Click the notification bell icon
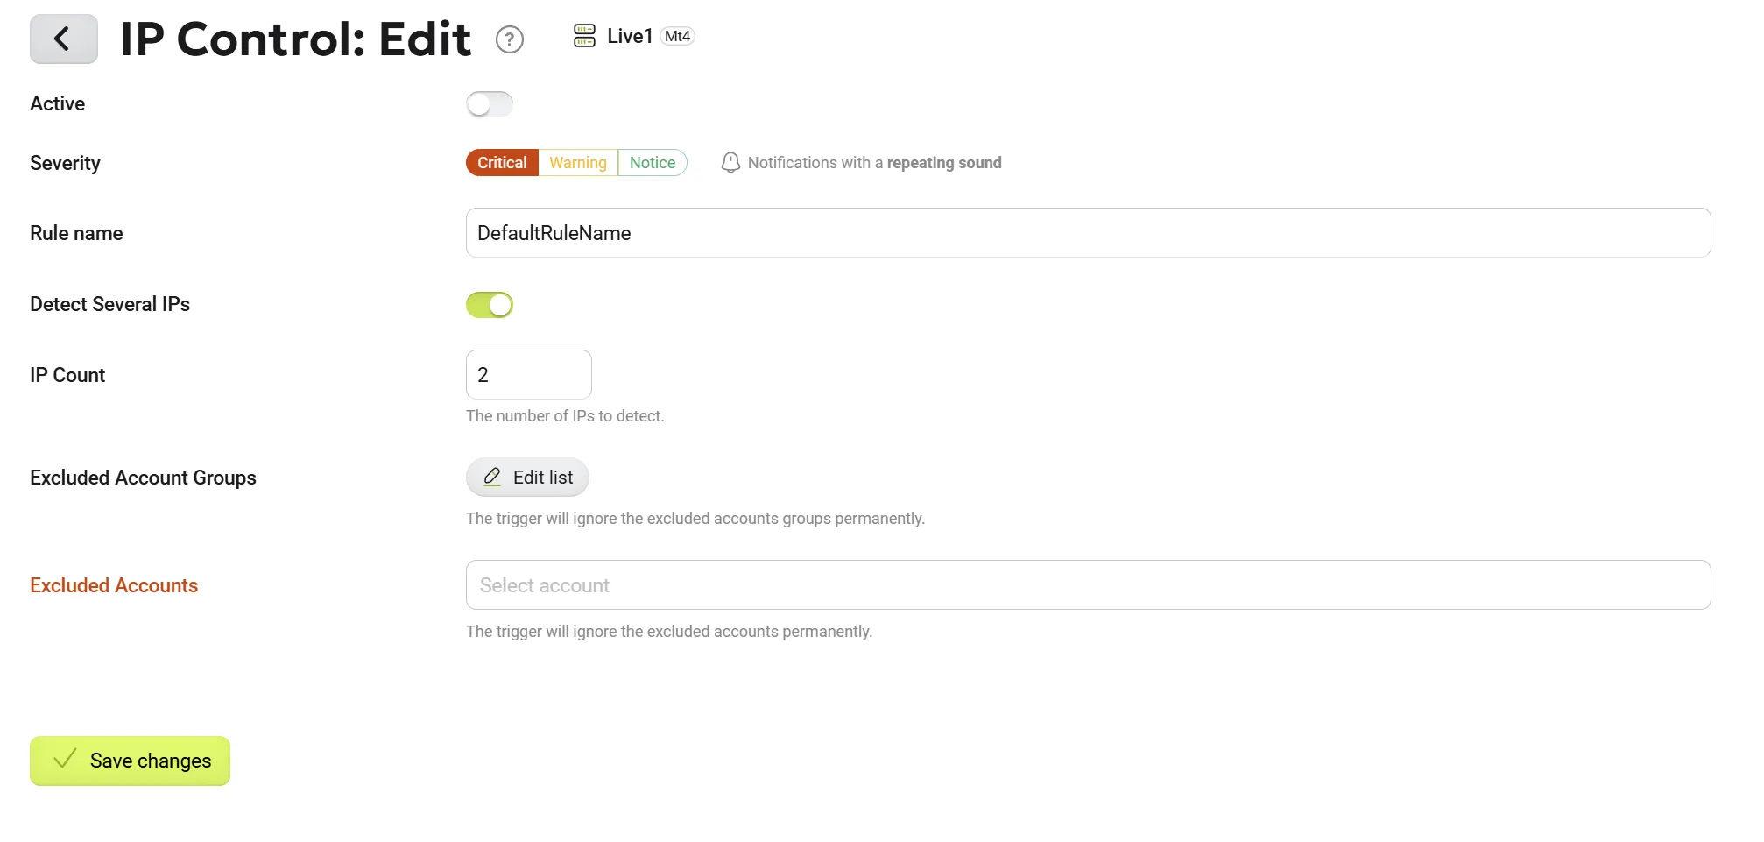 click(730, 163)
